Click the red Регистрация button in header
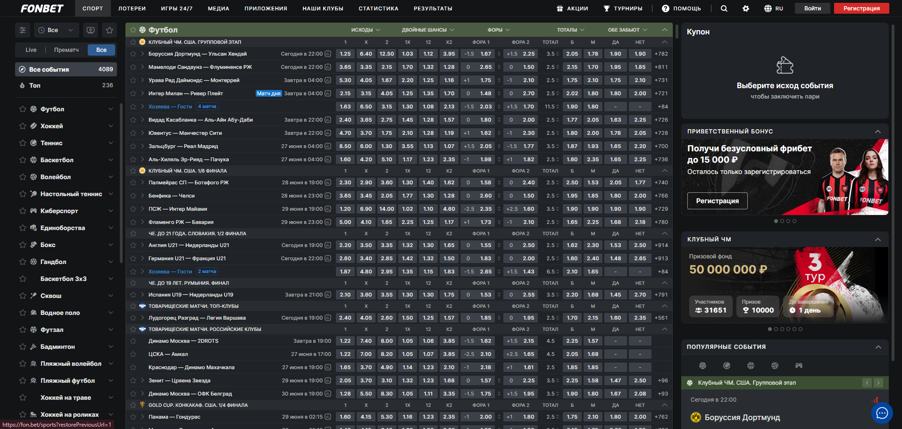 click(x=861, y=8)
